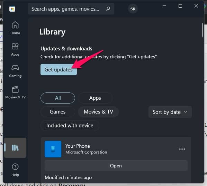The image size is (207, 186).
Task: Open the SK account profile button
Action: (x=133, y=9)
